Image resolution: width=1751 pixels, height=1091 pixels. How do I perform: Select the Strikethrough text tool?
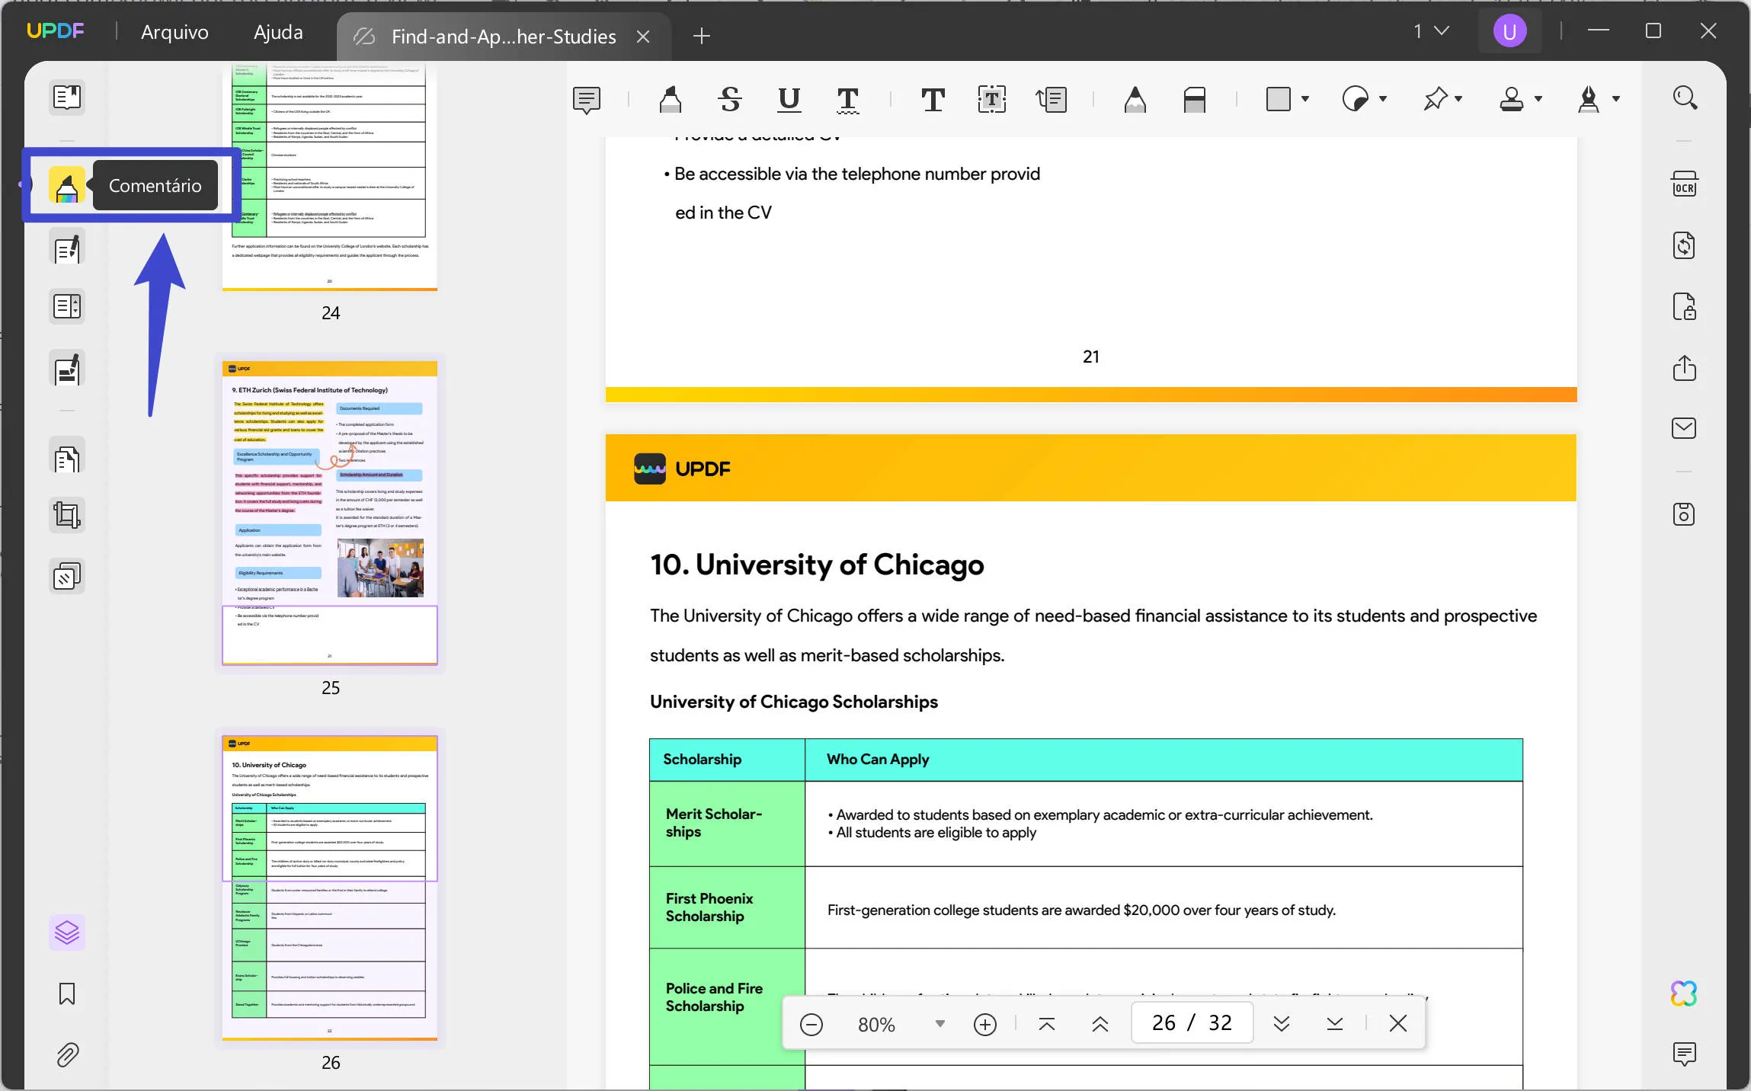729,98
